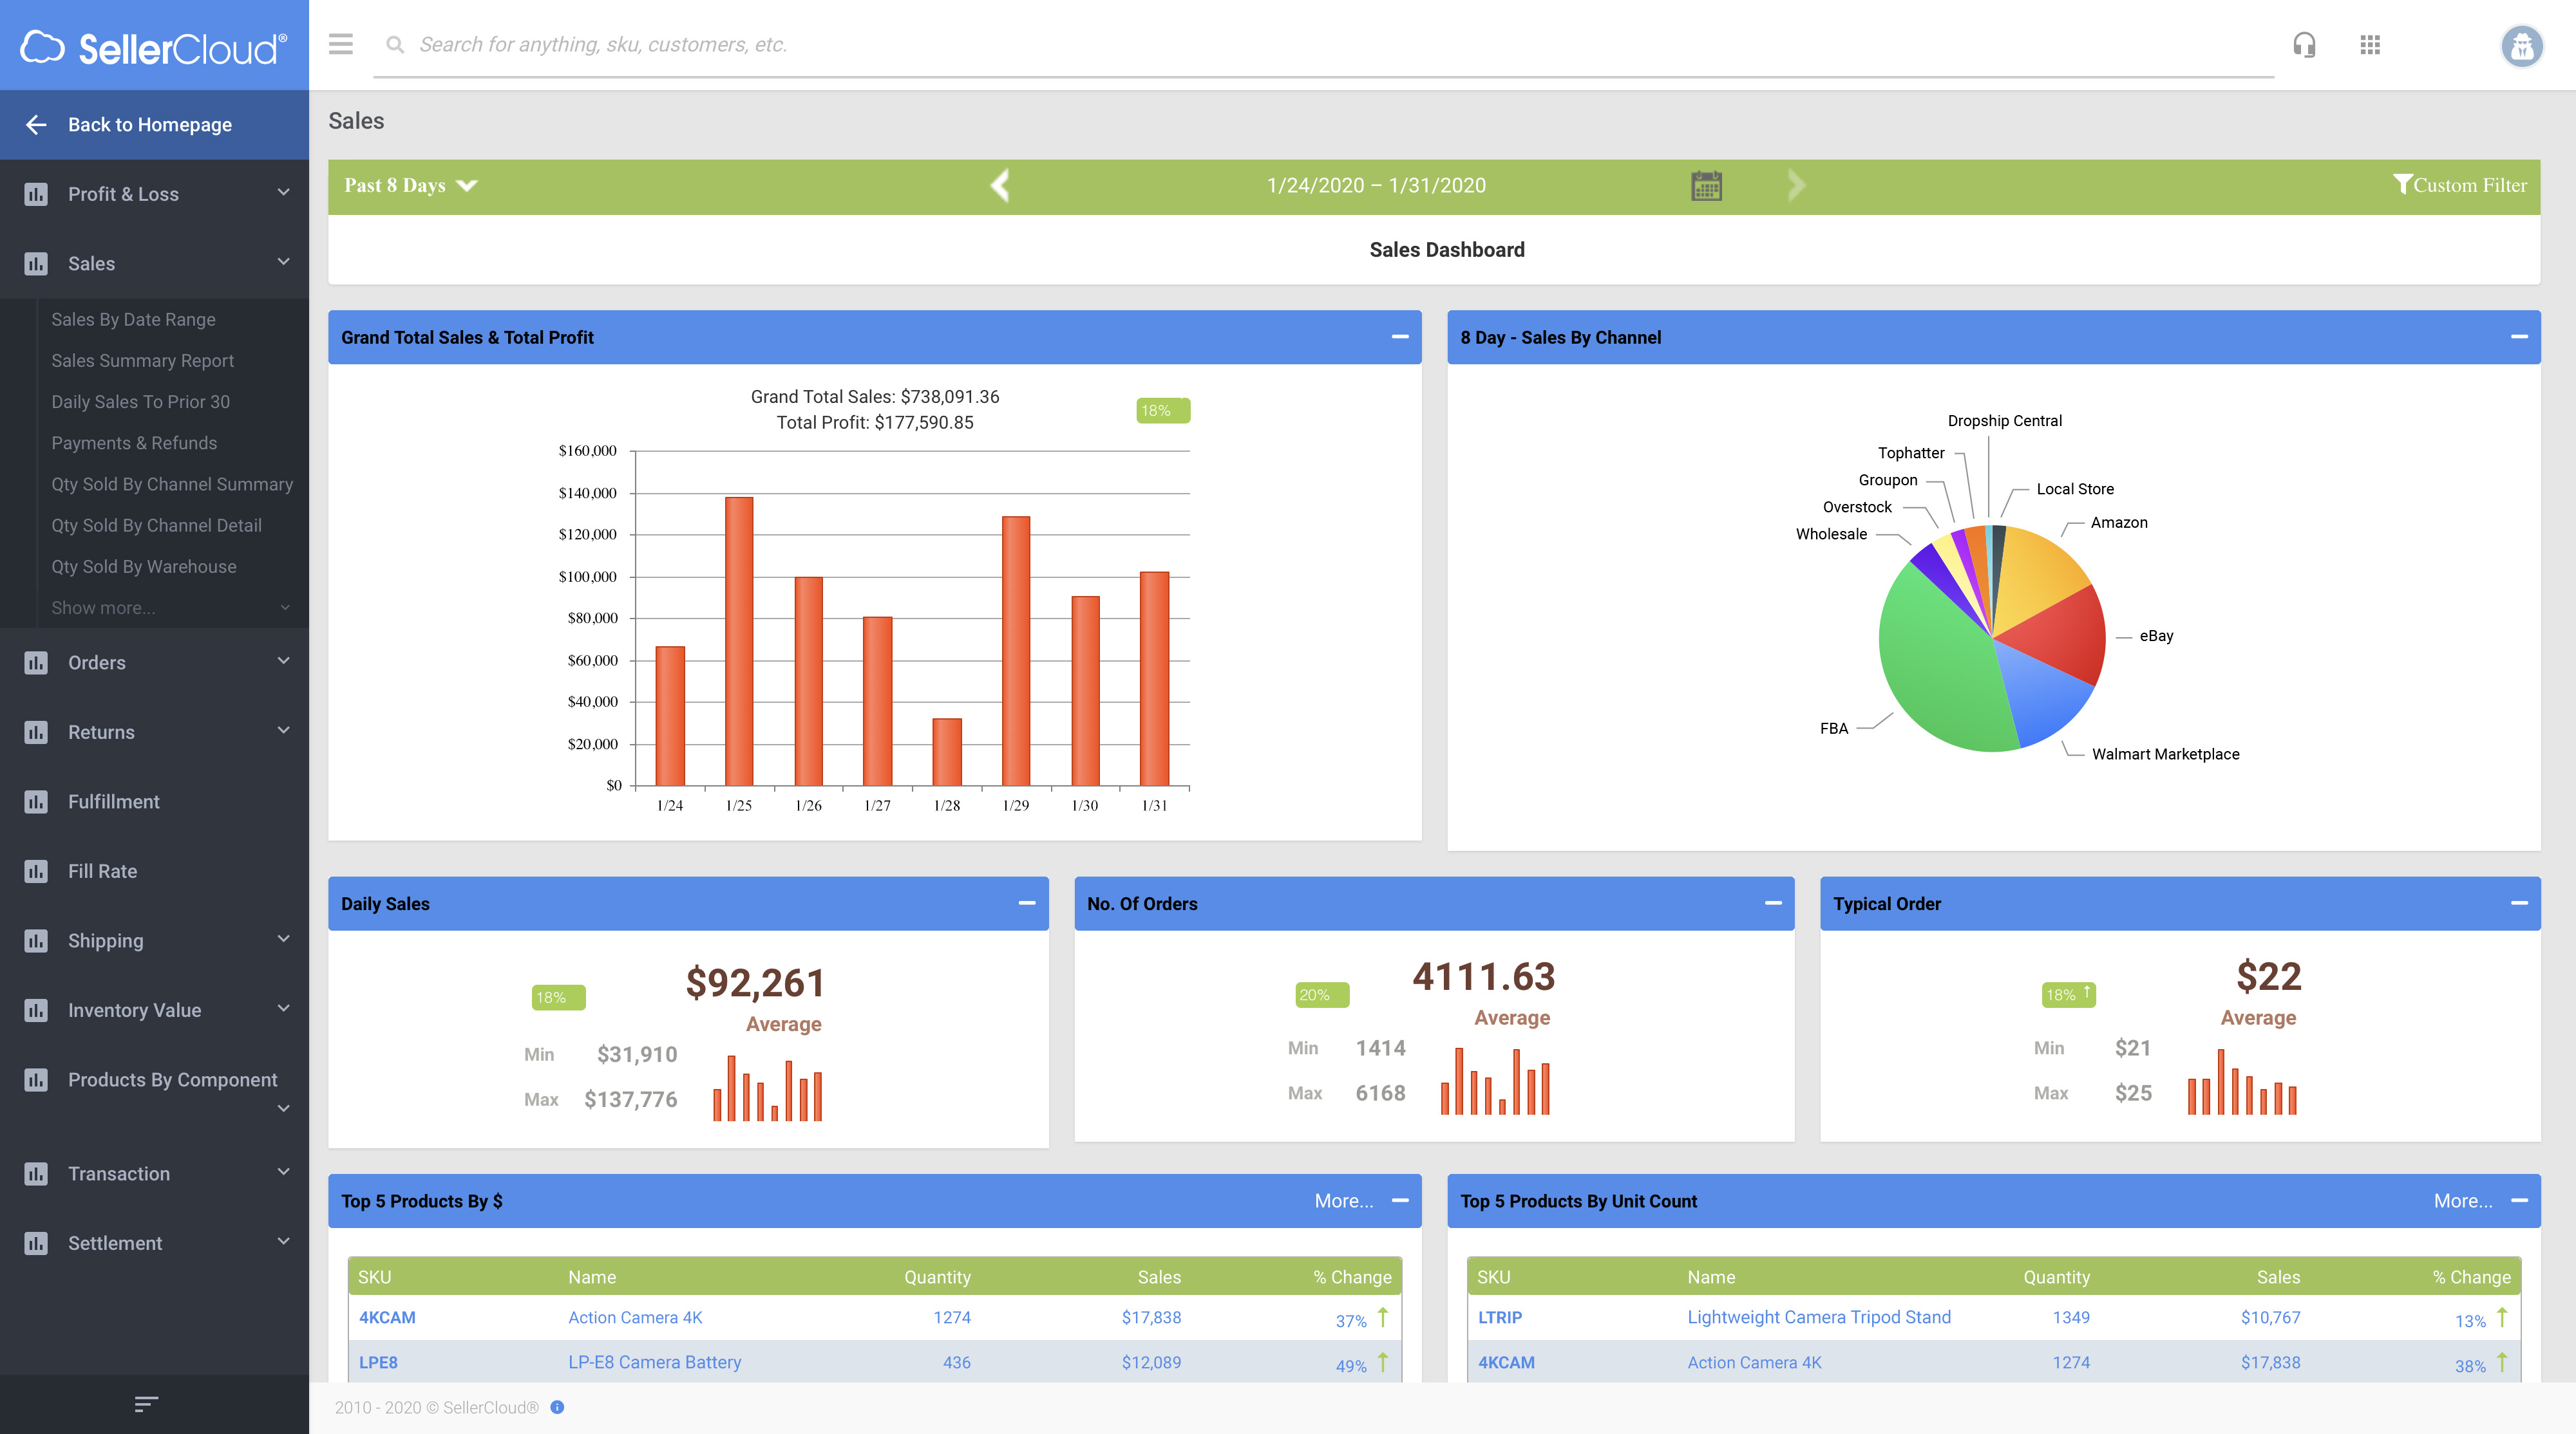Viewport: 2576px width, 1434px height.
Task: Collapse Grand Total Sales & Total Profit panel
Action: 1399,337
